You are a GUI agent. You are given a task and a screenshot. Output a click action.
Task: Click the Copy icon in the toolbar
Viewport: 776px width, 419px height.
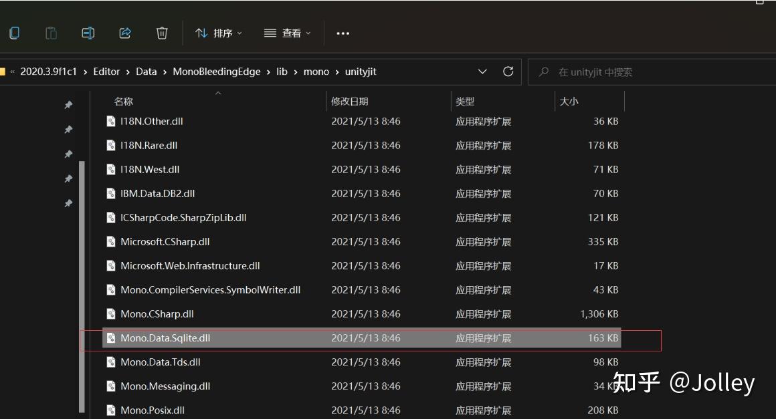coord(15,33)
